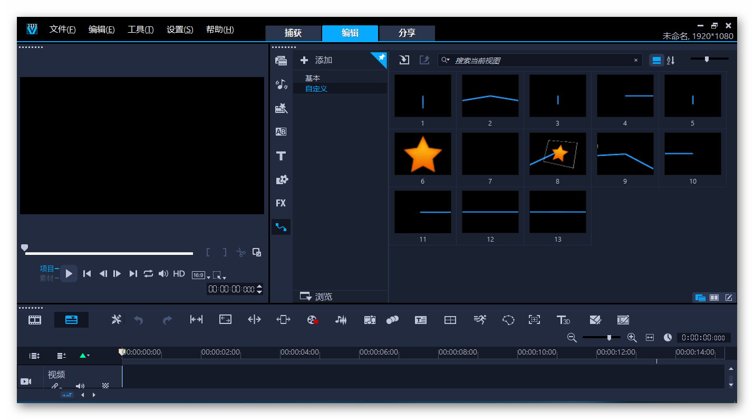Select the star thumbnail numbered 6
This screenshot has width=754, height=420.
(x=422, y=154)
